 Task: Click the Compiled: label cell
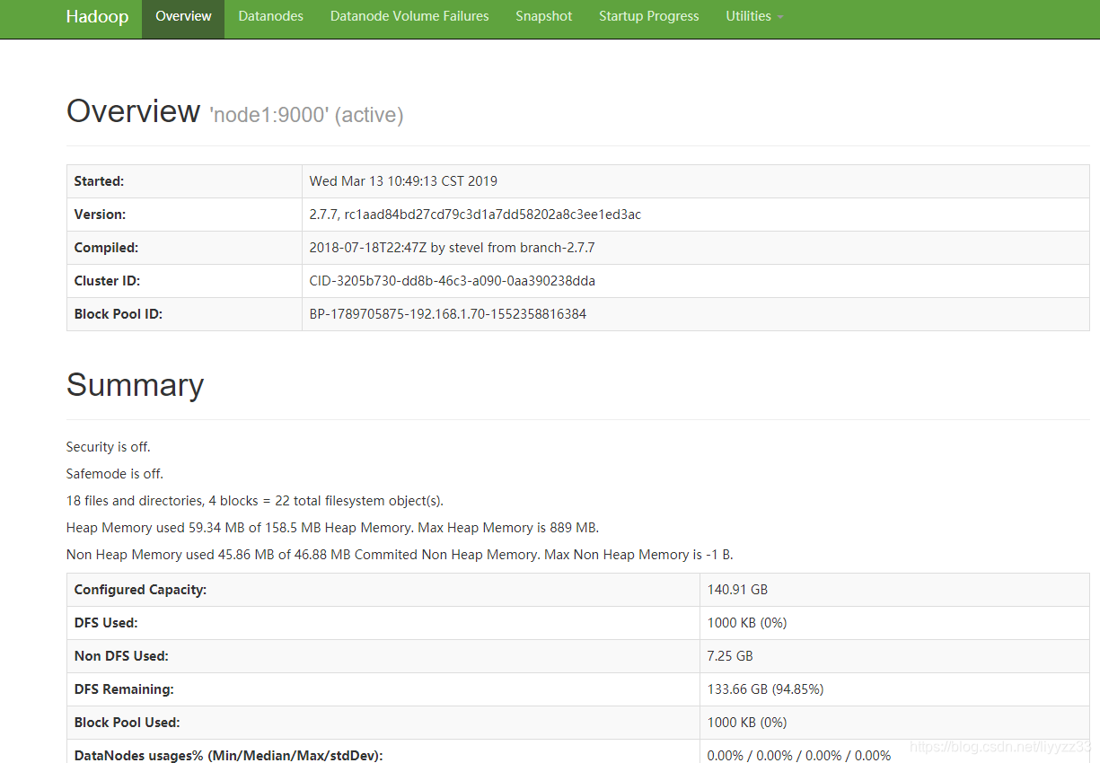[x=184, y=248]
